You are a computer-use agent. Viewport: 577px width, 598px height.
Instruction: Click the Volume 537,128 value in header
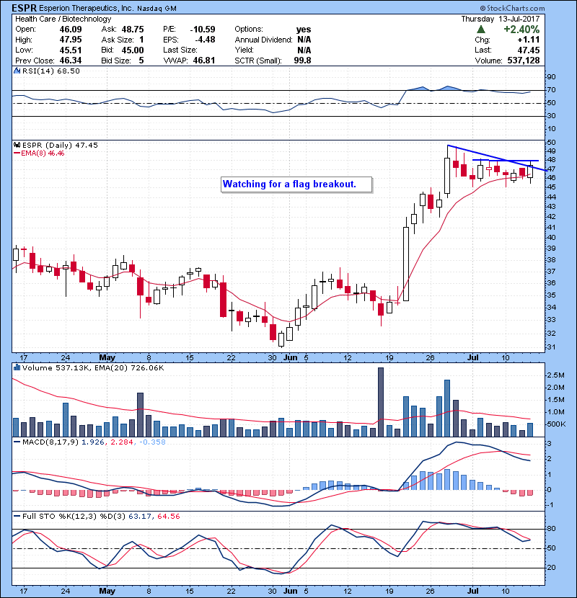[524, 61]
